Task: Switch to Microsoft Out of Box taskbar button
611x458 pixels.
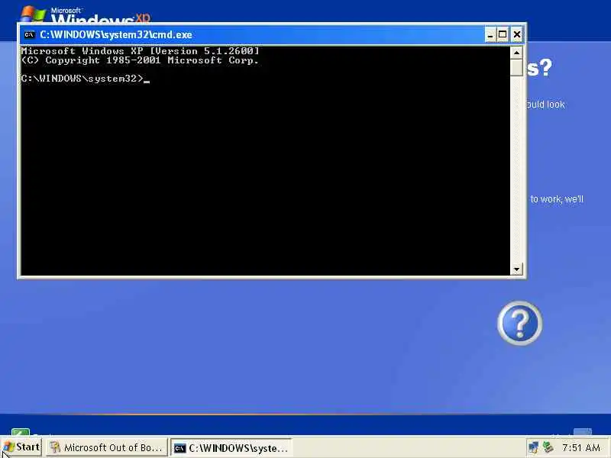Action: [106, 447]
